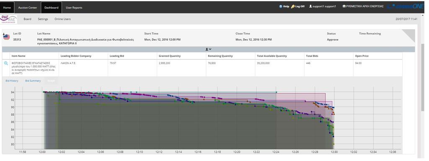429x161 pixels.
Task: Open the Home tab
Action: (x=7, y=8)
